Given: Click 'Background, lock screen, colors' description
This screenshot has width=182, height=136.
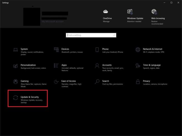Looking at the screenshot, I should click(33, 68).
